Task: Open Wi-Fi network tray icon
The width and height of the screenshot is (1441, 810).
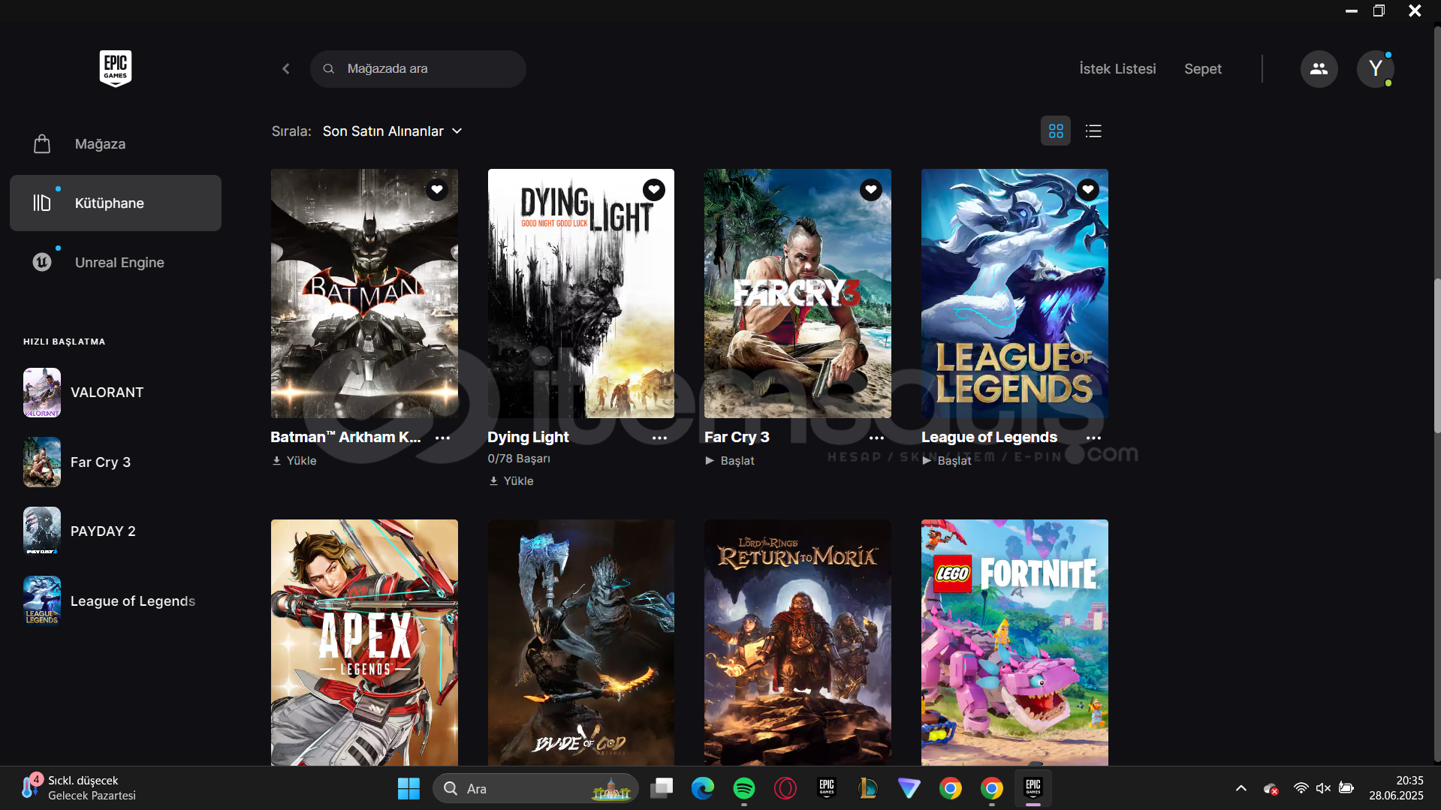Action: (1301, 789)
